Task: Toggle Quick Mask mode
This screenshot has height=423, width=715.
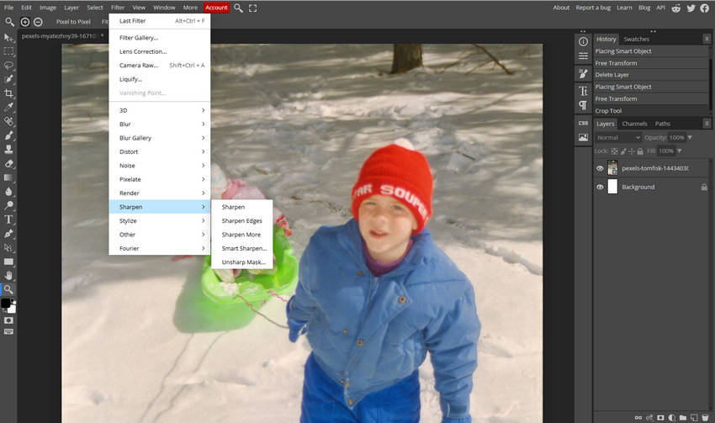Action: pos(8,320)
